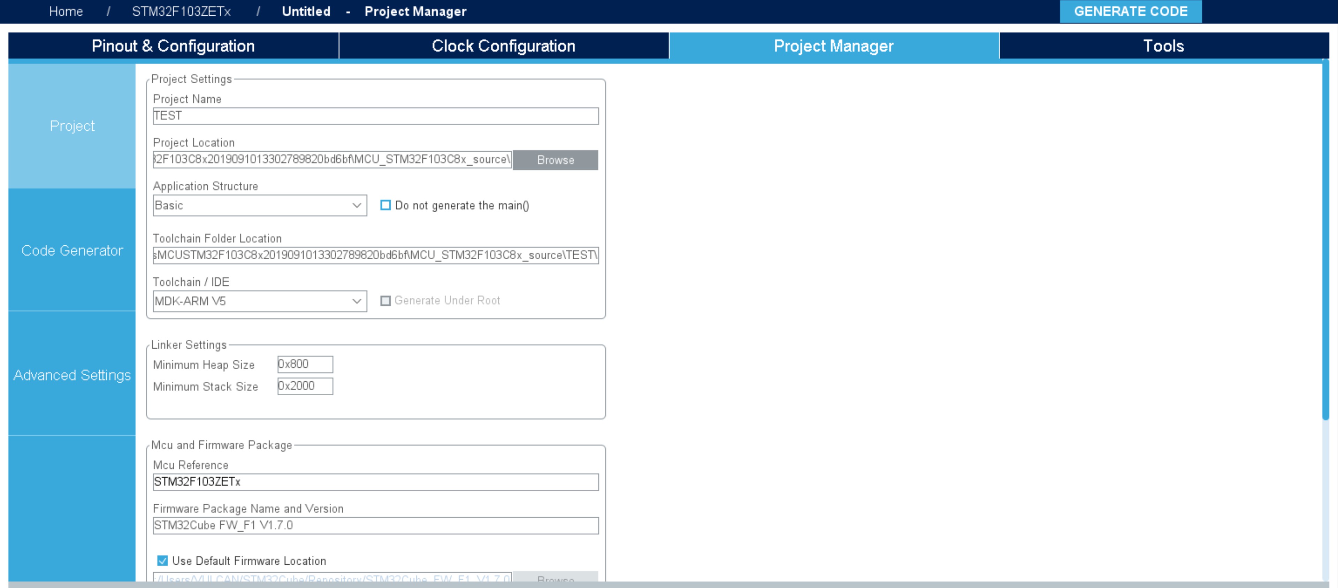The image size is (1338, 588).
Task: Edit the Minimum Stack Size field
Action: [x=305, y=386]
